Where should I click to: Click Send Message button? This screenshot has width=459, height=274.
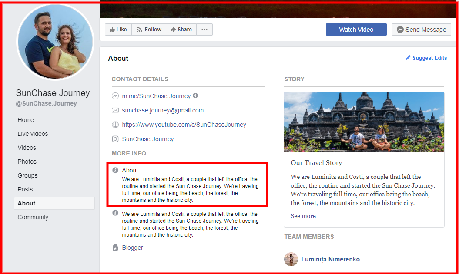(x=422, y=30)
